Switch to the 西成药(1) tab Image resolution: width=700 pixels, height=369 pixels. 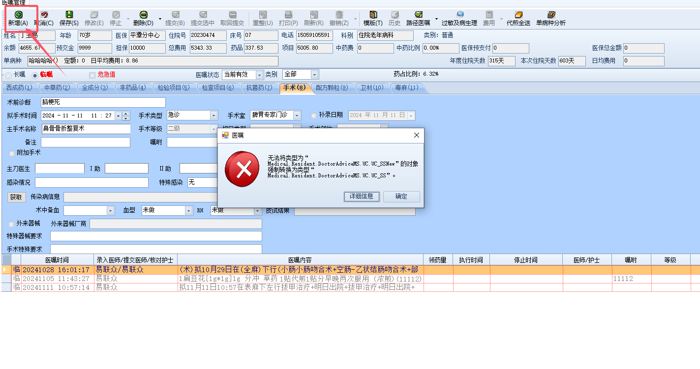pyautogui.click(x=19, y=88)
